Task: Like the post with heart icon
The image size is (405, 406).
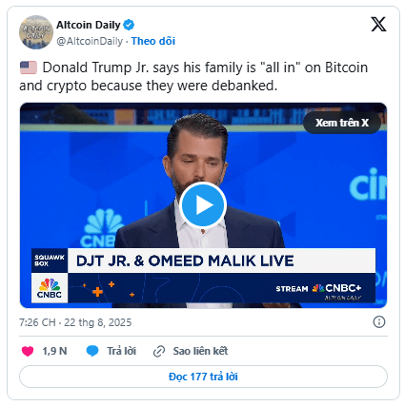Action: (28, 351)
